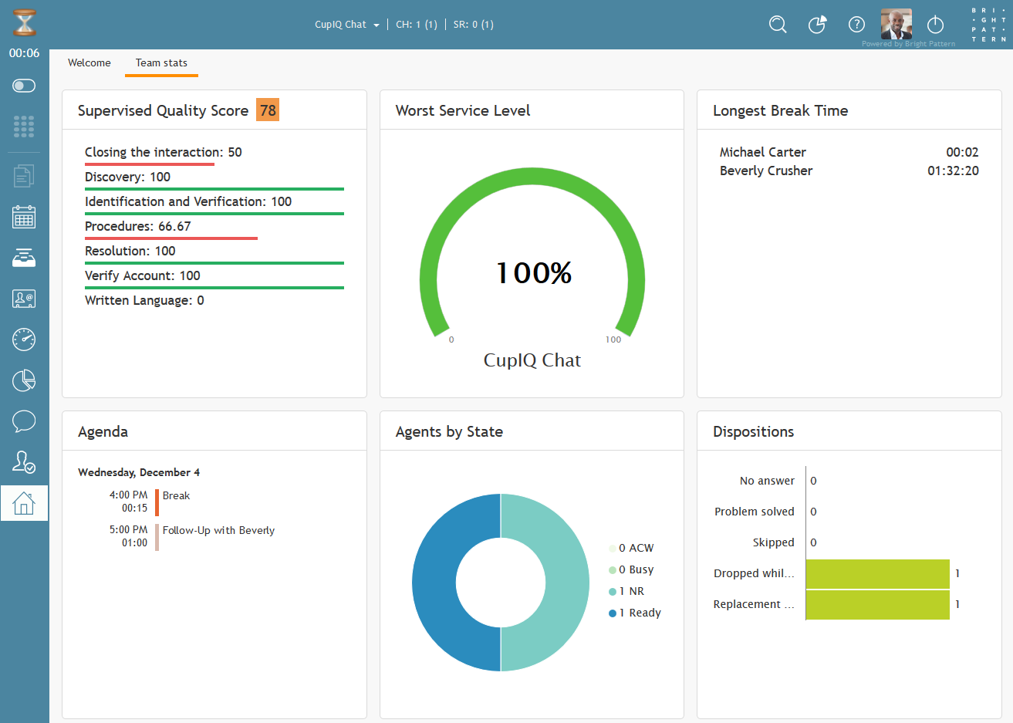1013x723 pixels.
Task: Open the documents icon in sidebar
Action: point(24,176)
